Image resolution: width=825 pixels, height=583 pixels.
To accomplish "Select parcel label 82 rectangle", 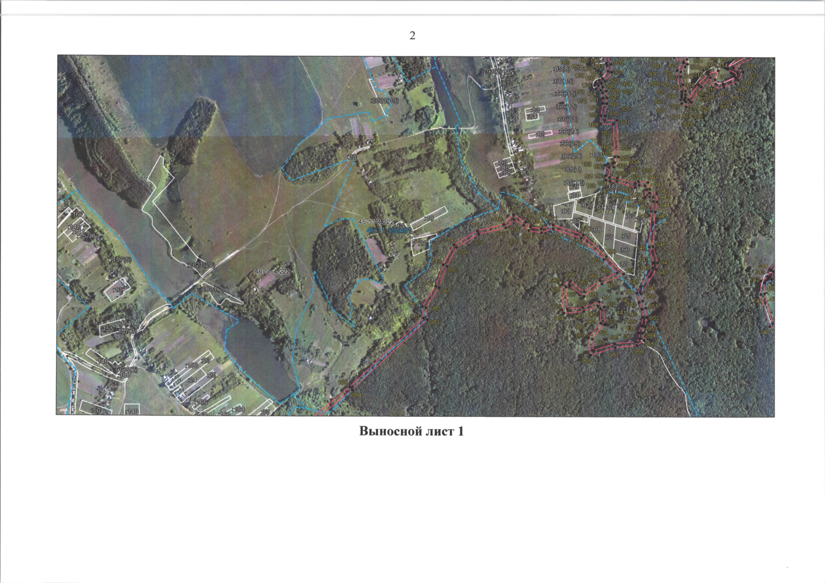I will [540, 134].
